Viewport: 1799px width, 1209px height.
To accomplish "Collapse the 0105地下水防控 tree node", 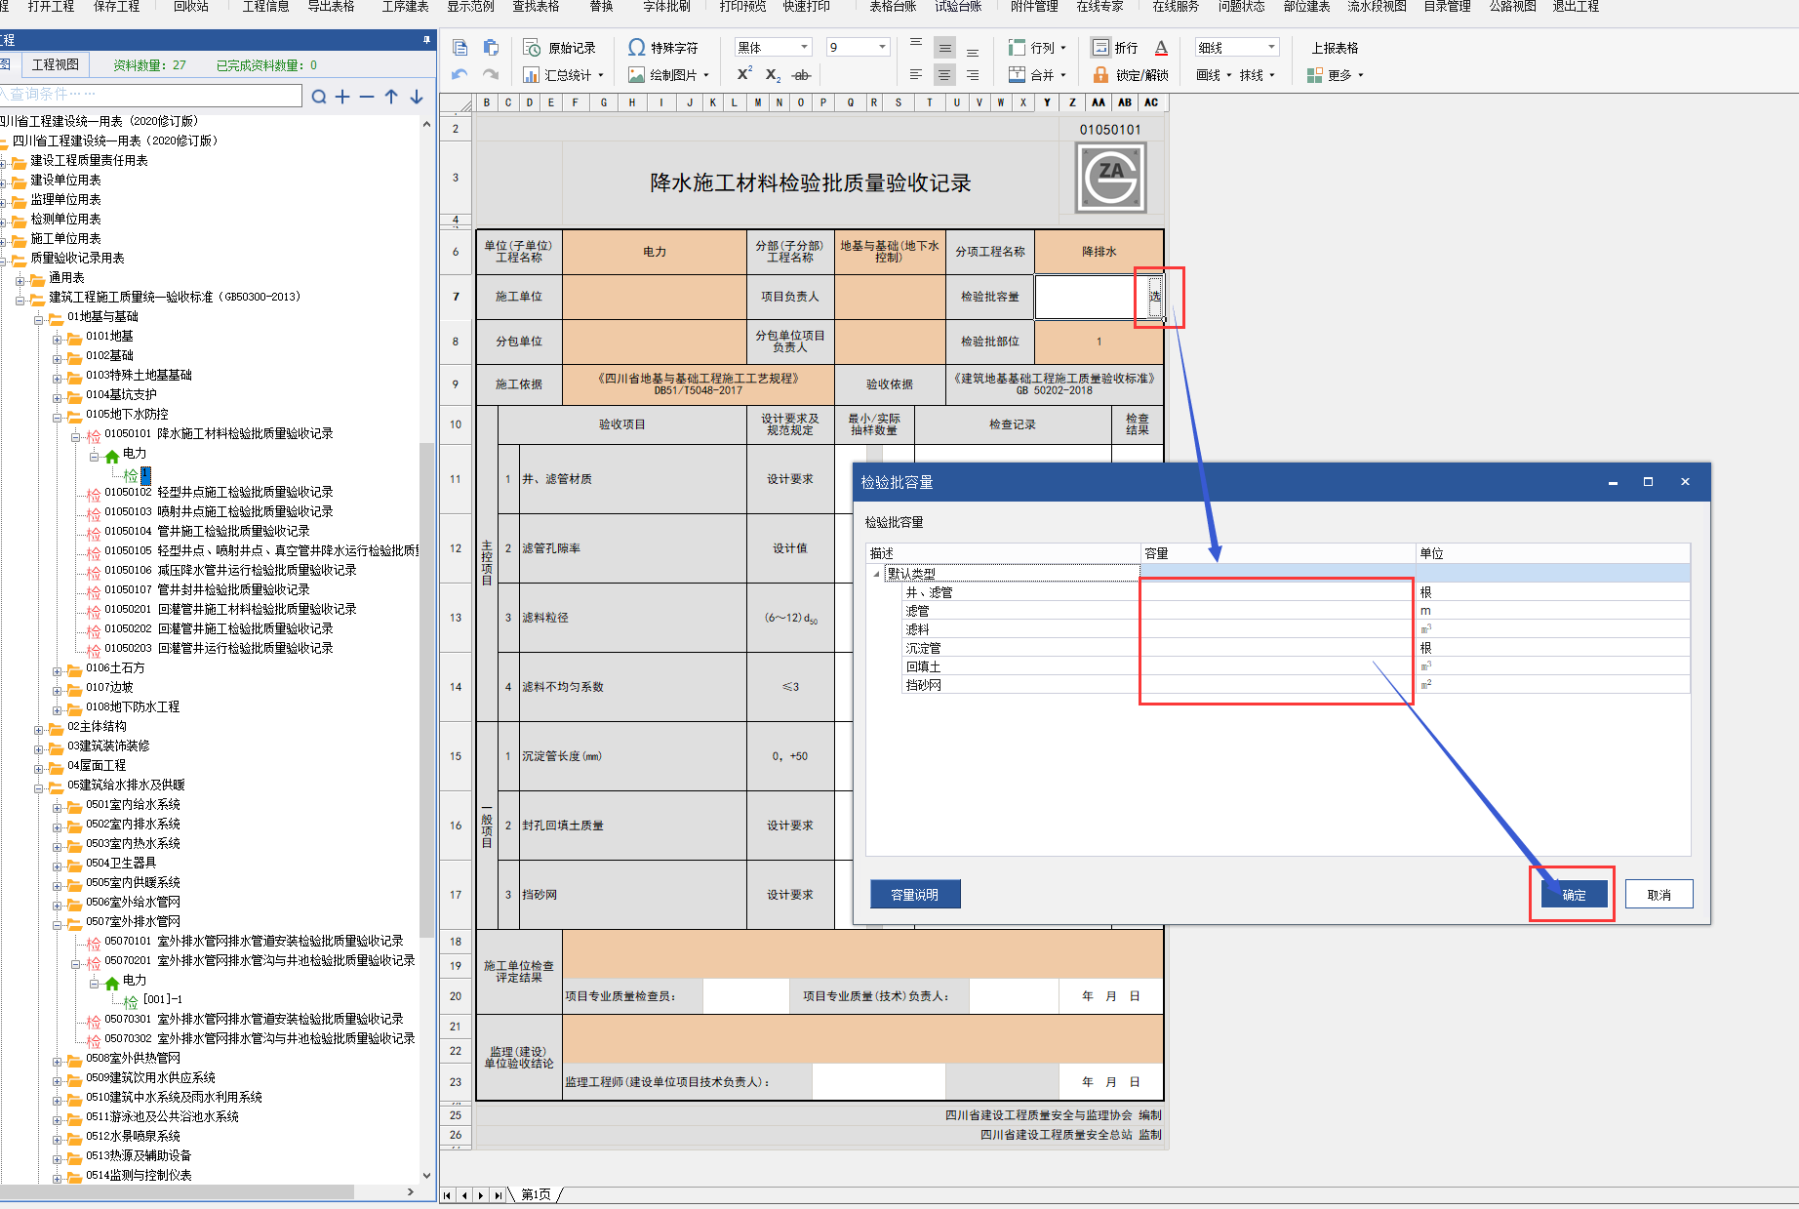I will 57,418.
